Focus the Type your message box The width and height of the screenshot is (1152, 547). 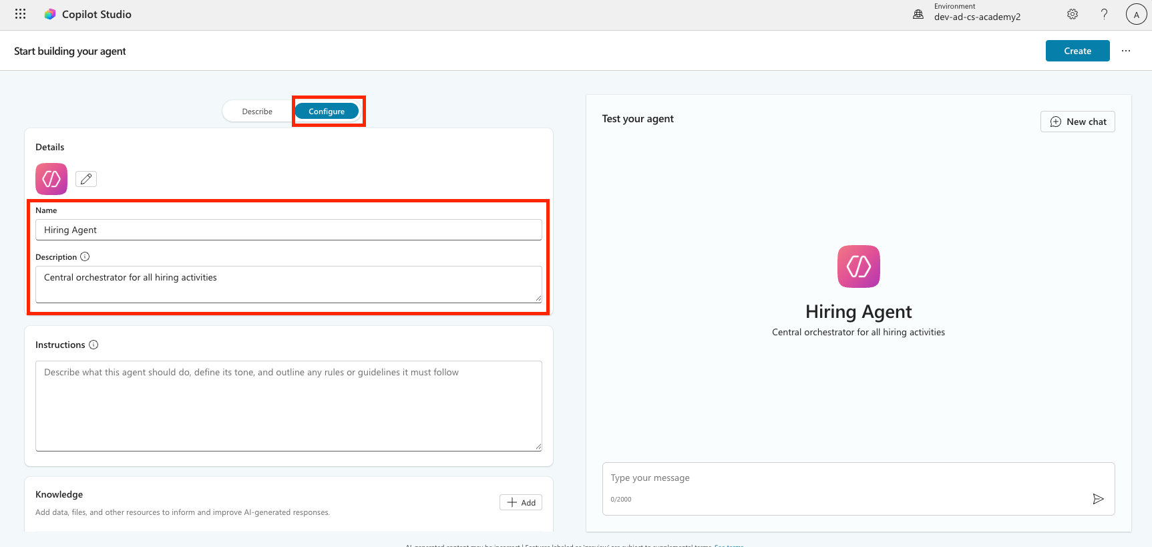point(841,478)
